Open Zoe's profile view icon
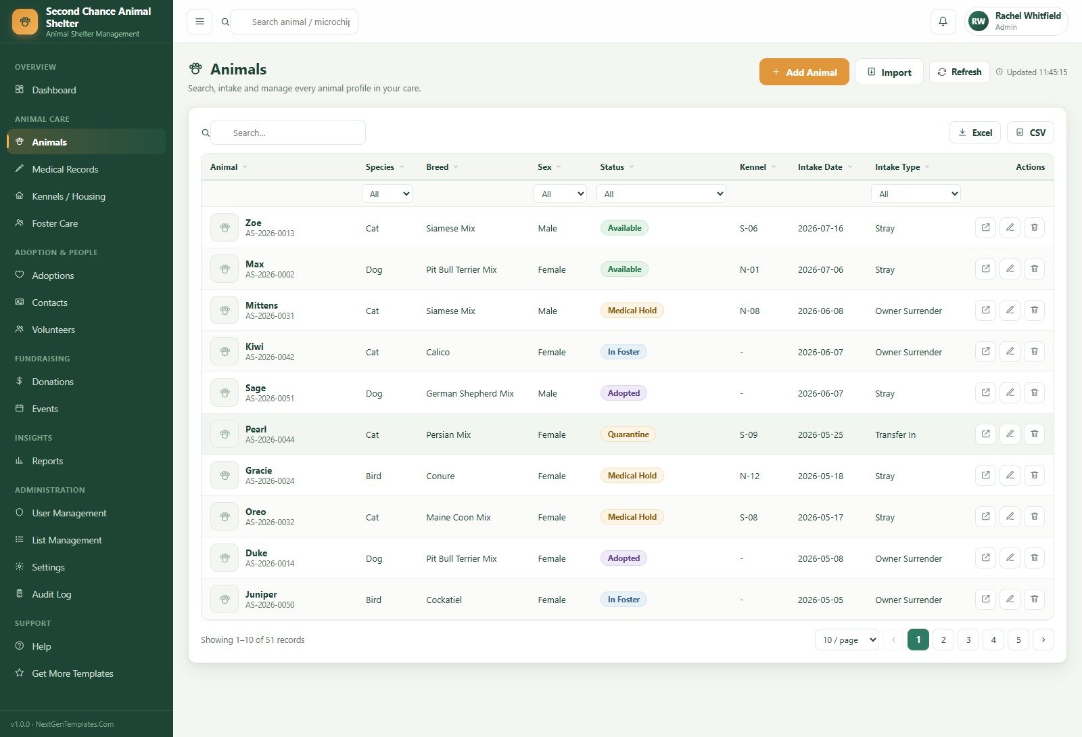The image size is (1082, 737). (x=985, y=227)
